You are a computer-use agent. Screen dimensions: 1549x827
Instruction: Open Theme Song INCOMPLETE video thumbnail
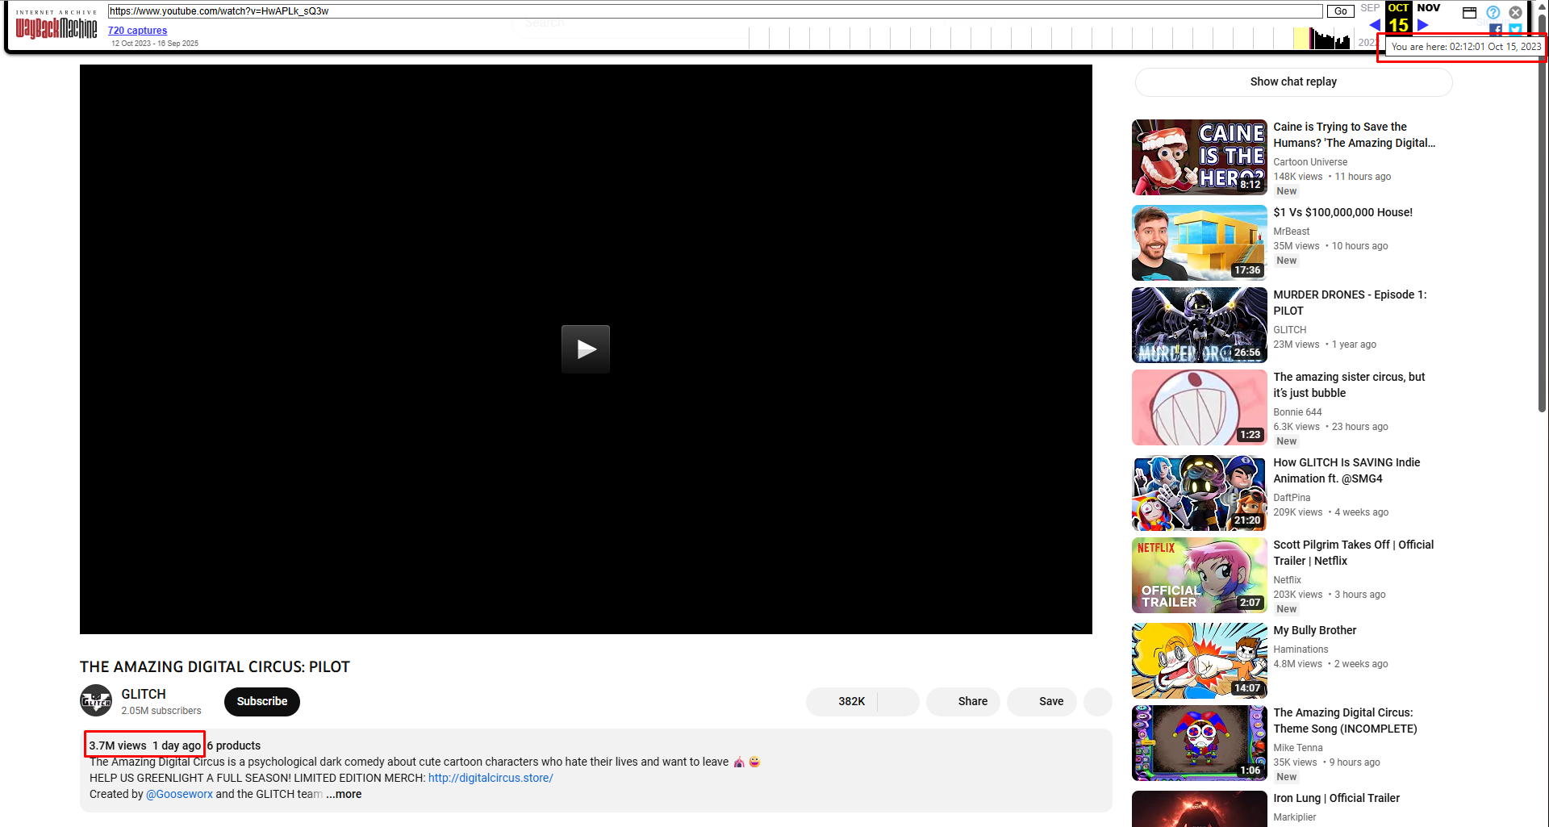click(x=1200, y=743)
